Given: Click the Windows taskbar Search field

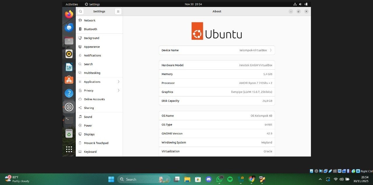Looking at the screenshot, I should coord(137,179).
